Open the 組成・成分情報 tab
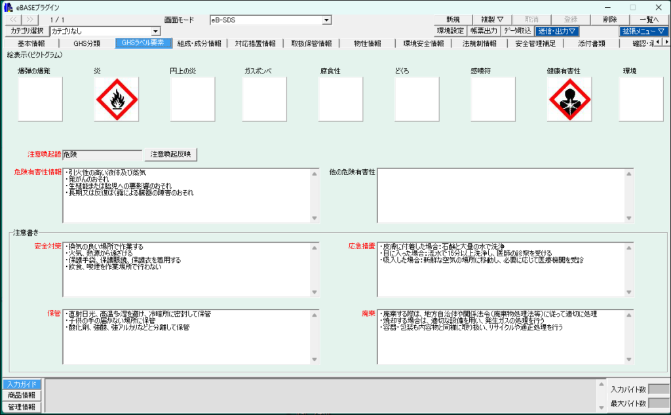Image resolution: width=671 pixels, height=415 pixels. pyautogui.click(x=199, y=43)
